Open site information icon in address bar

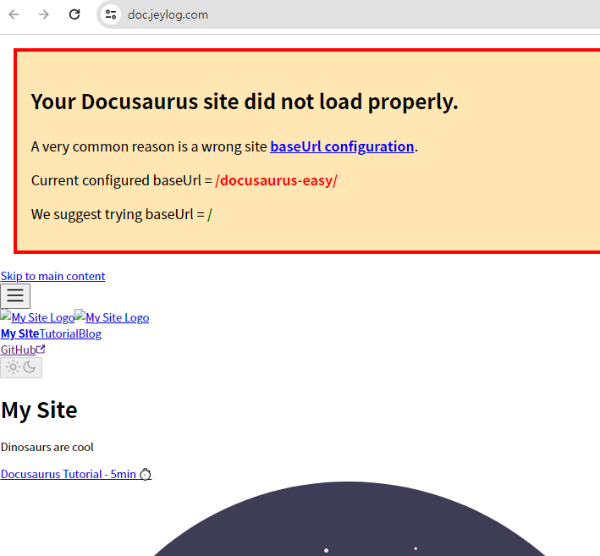coord(111,14)
